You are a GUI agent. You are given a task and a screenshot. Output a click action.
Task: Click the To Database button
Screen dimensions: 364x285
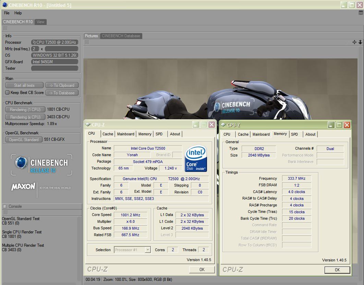point(62,93)
